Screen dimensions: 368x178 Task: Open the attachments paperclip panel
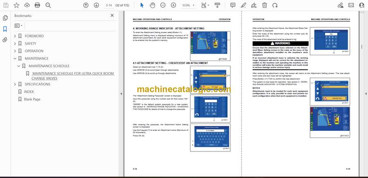[x=5, y=40]
